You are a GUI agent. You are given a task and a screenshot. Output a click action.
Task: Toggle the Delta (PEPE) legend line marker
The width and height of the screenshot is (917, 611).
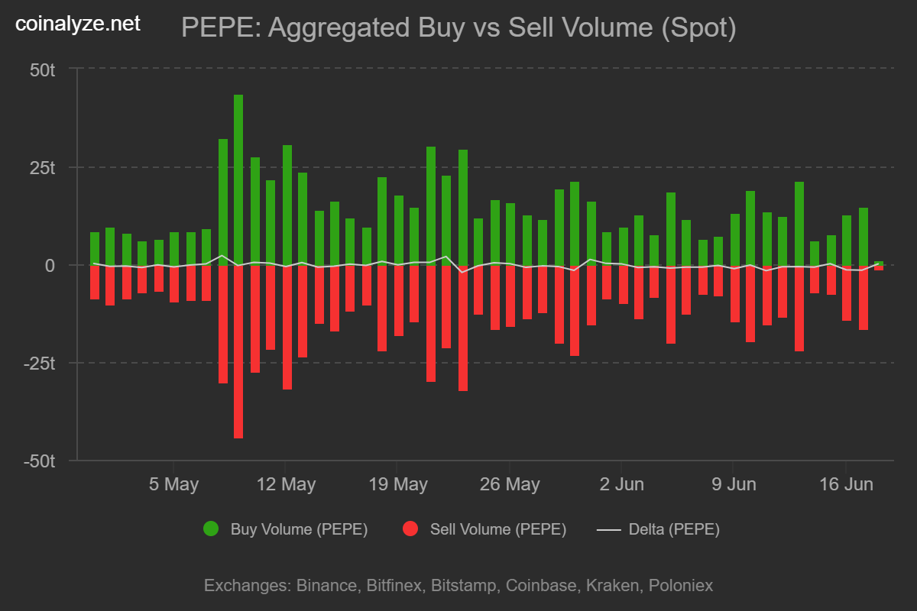pyautogui.click(x=608, y=529)
